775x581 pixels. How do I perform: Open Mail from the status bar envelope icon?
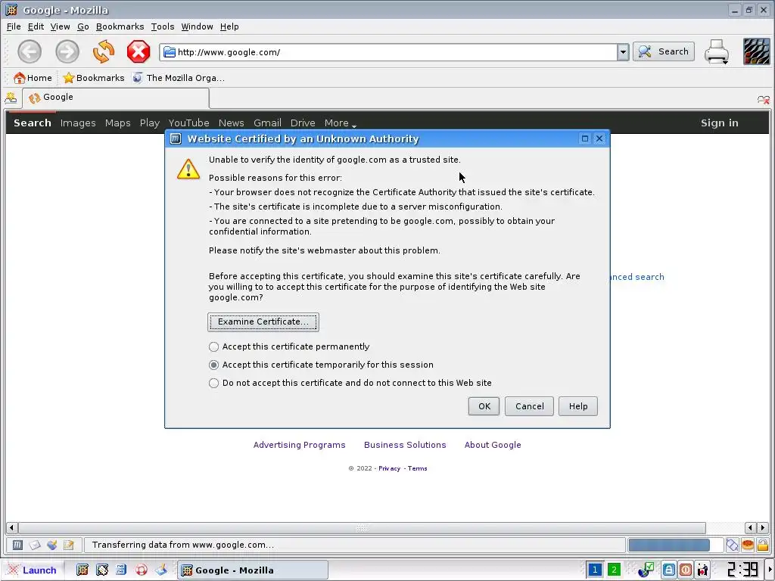(x=35, y=545)
